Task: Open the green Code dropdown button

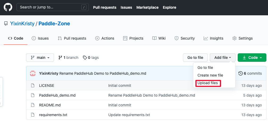Action: tap(252, 58)
